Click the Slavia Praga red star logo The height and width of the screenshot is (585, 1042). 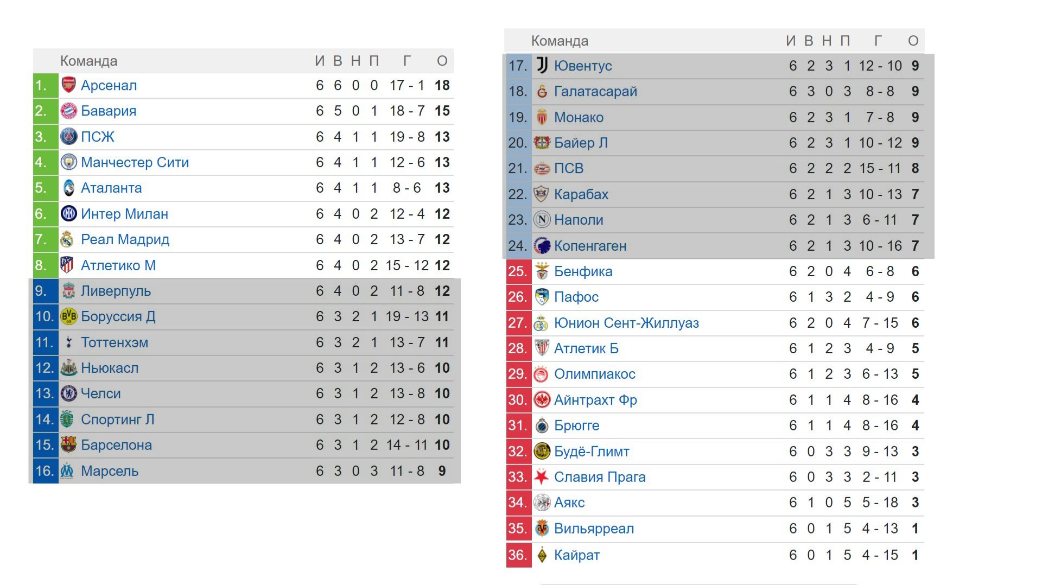pos(542,477)
